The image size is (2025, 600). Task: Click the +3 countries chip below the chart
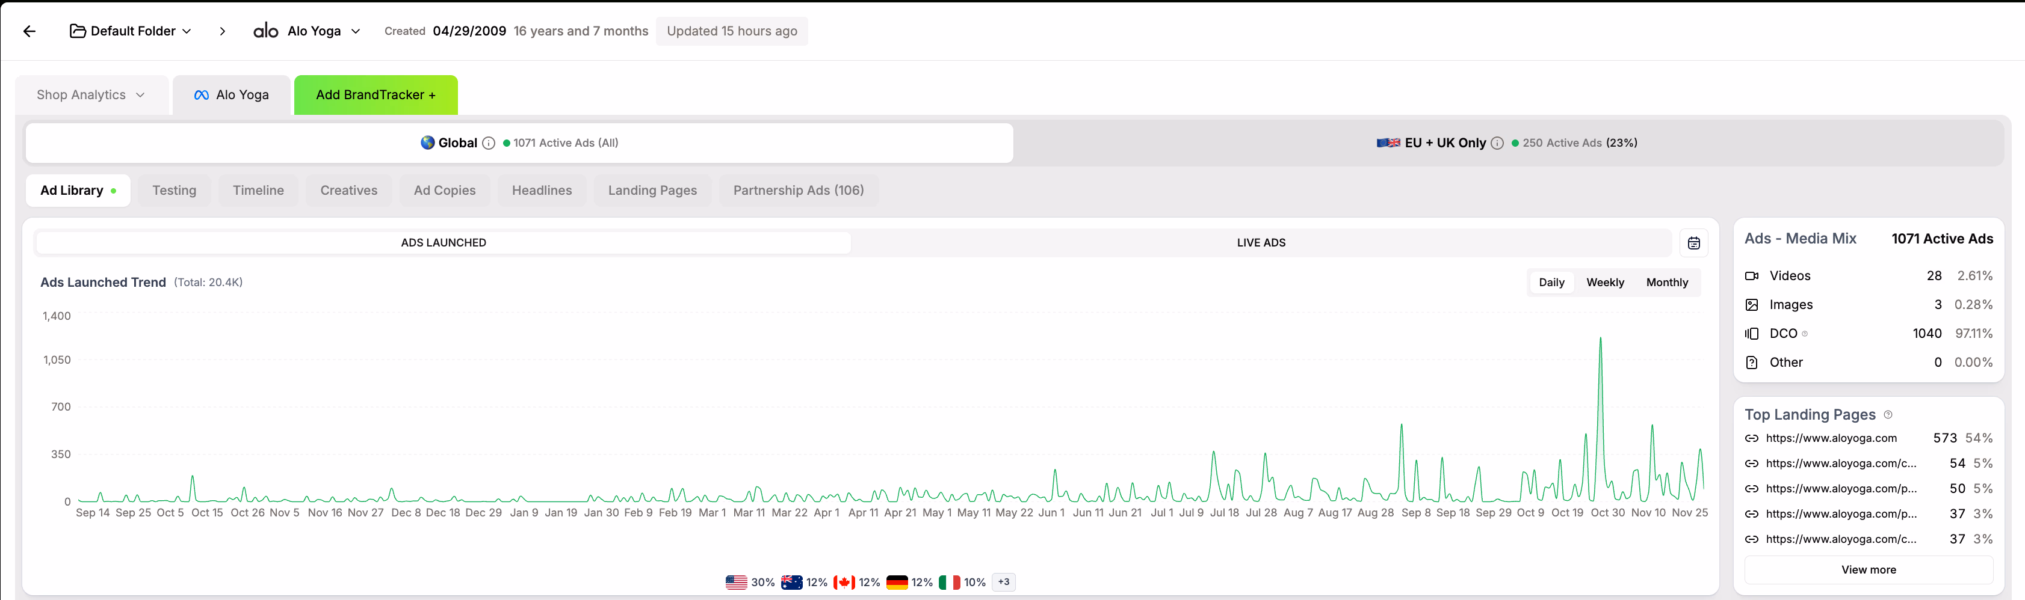point(1003,582)
